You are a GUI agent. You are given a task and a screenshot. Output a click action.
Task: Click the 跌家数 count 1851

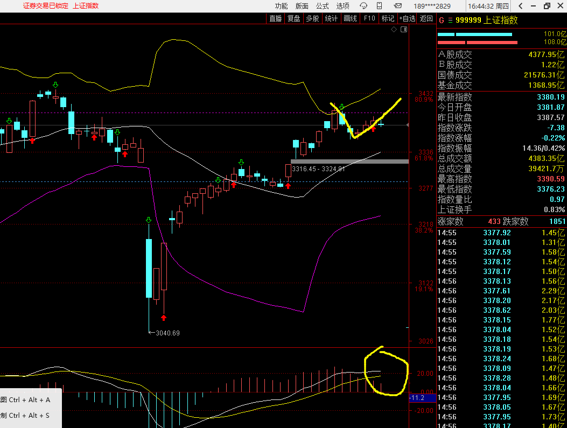[x=557, y=221]
